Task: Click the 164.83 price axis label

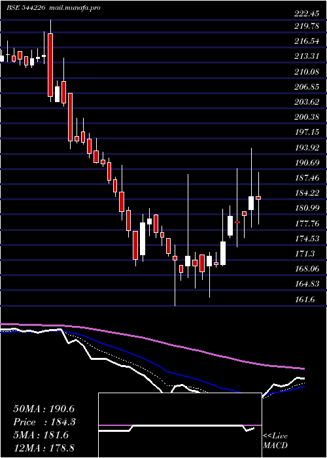Action: point(307,284)
